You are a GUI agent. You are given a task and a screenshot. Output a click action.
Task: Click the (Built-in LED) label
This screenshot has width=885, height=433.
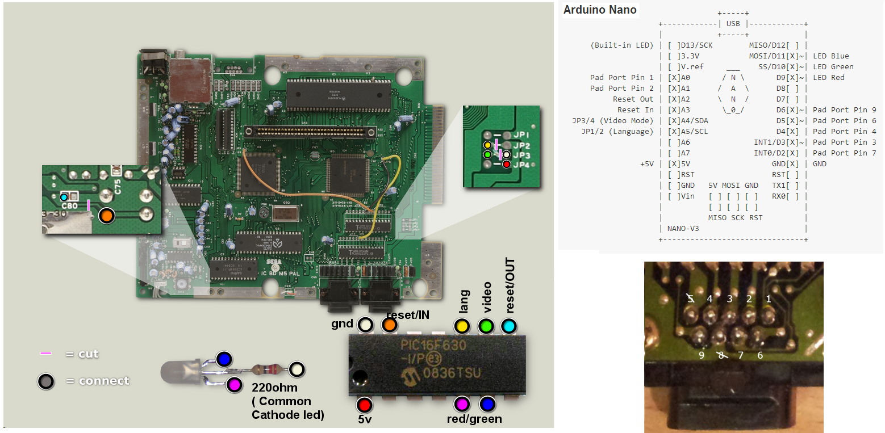click(622, 45)
